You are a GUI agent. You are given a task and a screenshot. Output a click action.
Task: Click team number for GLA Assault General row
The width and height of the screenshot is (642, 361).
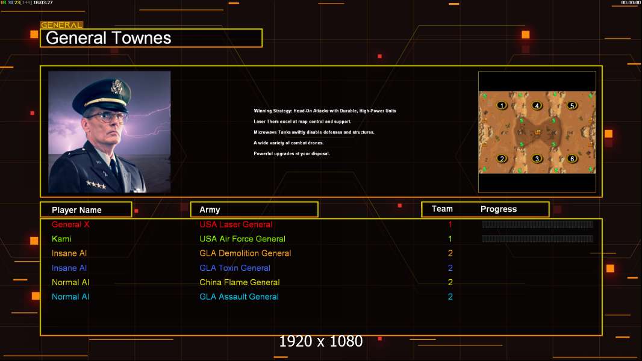(x=450, y=297)
